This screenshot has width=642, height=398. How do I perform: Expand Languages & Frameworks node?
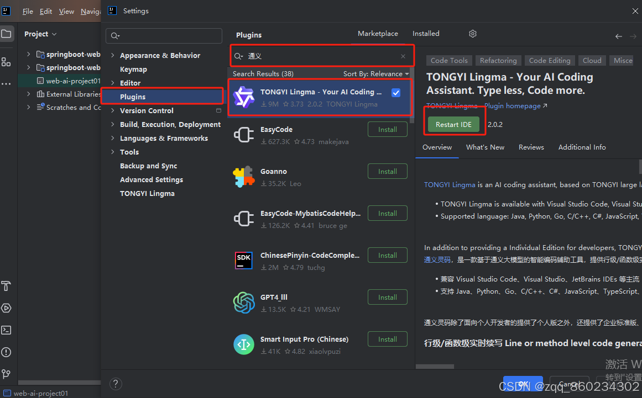point(112,138)
